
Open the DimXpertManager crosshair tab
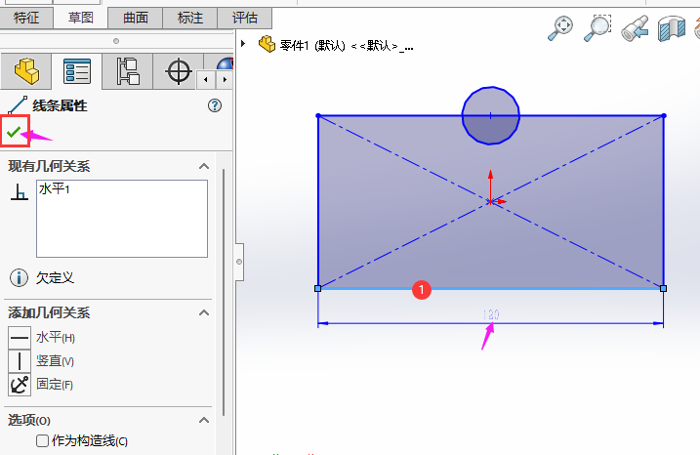tap(179, 71)
